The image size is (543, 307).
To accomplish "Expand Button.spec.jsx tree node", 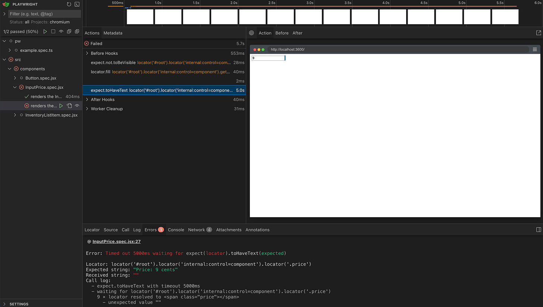I will pos(15,78).
